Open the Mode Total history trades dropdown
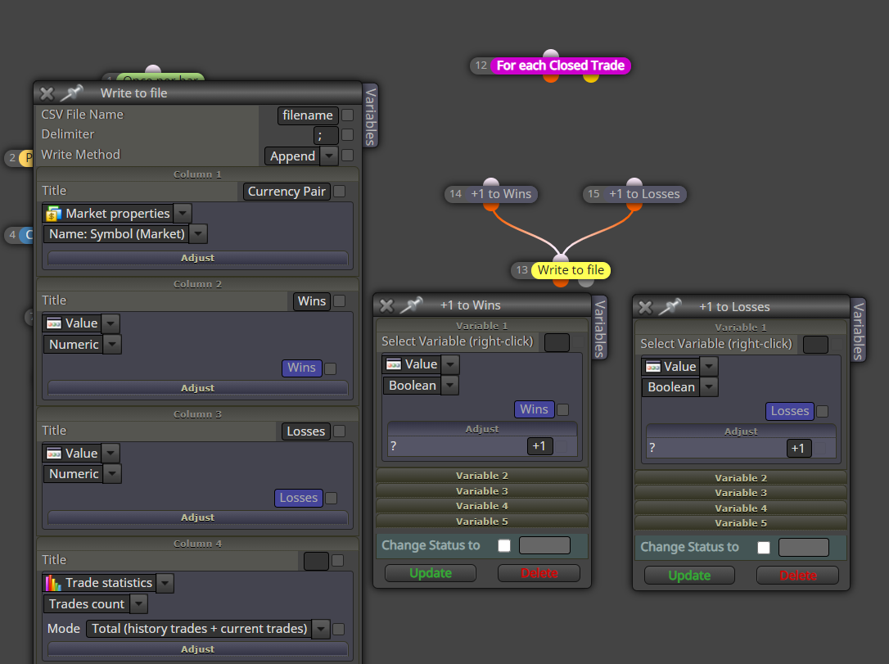Viewport: 889px width, 664px height. pyautogui.click(x=321, y=629)
